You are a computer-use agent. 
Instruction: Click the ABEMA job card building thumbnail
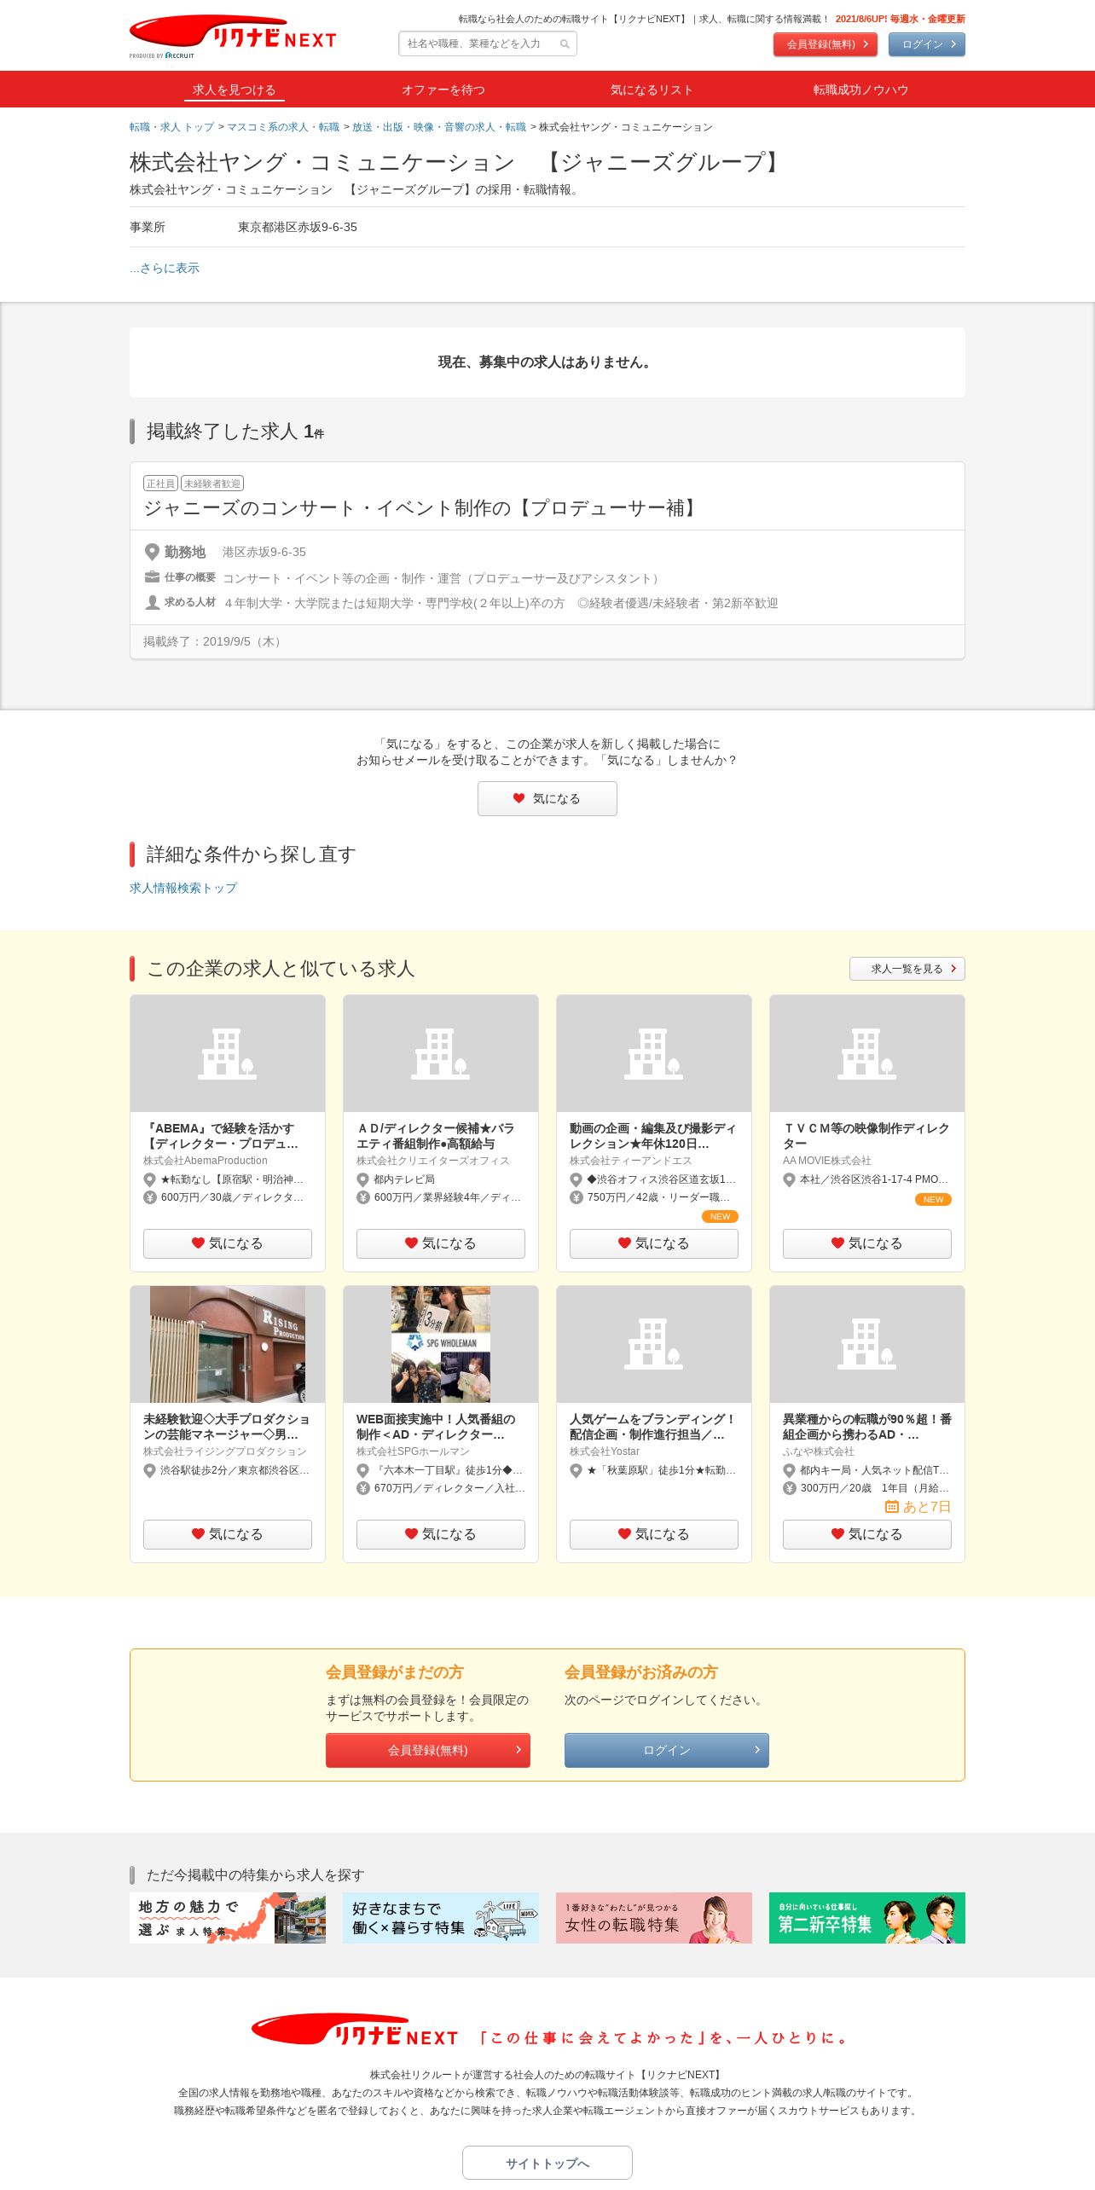click(x=228, y=1053)
